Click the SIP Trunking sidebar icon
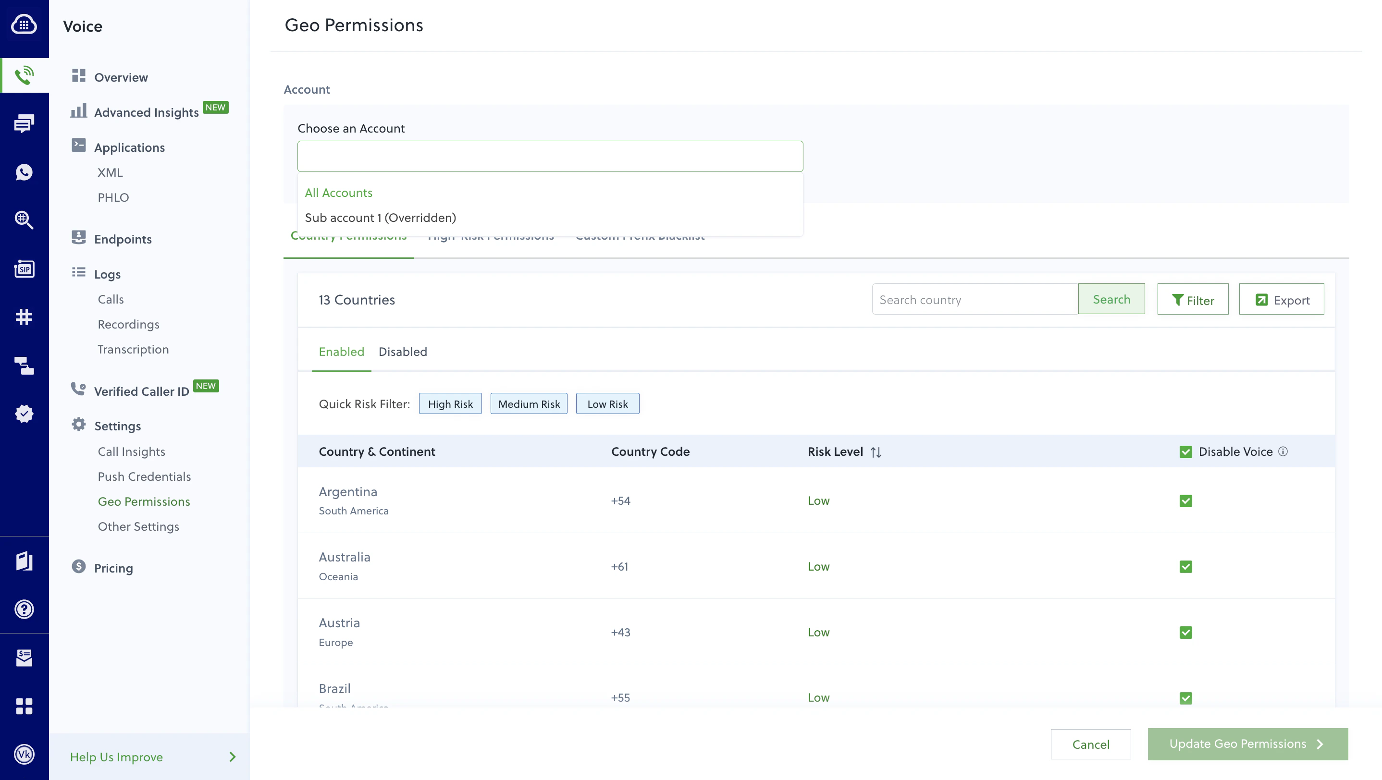 tap(24, 268)
